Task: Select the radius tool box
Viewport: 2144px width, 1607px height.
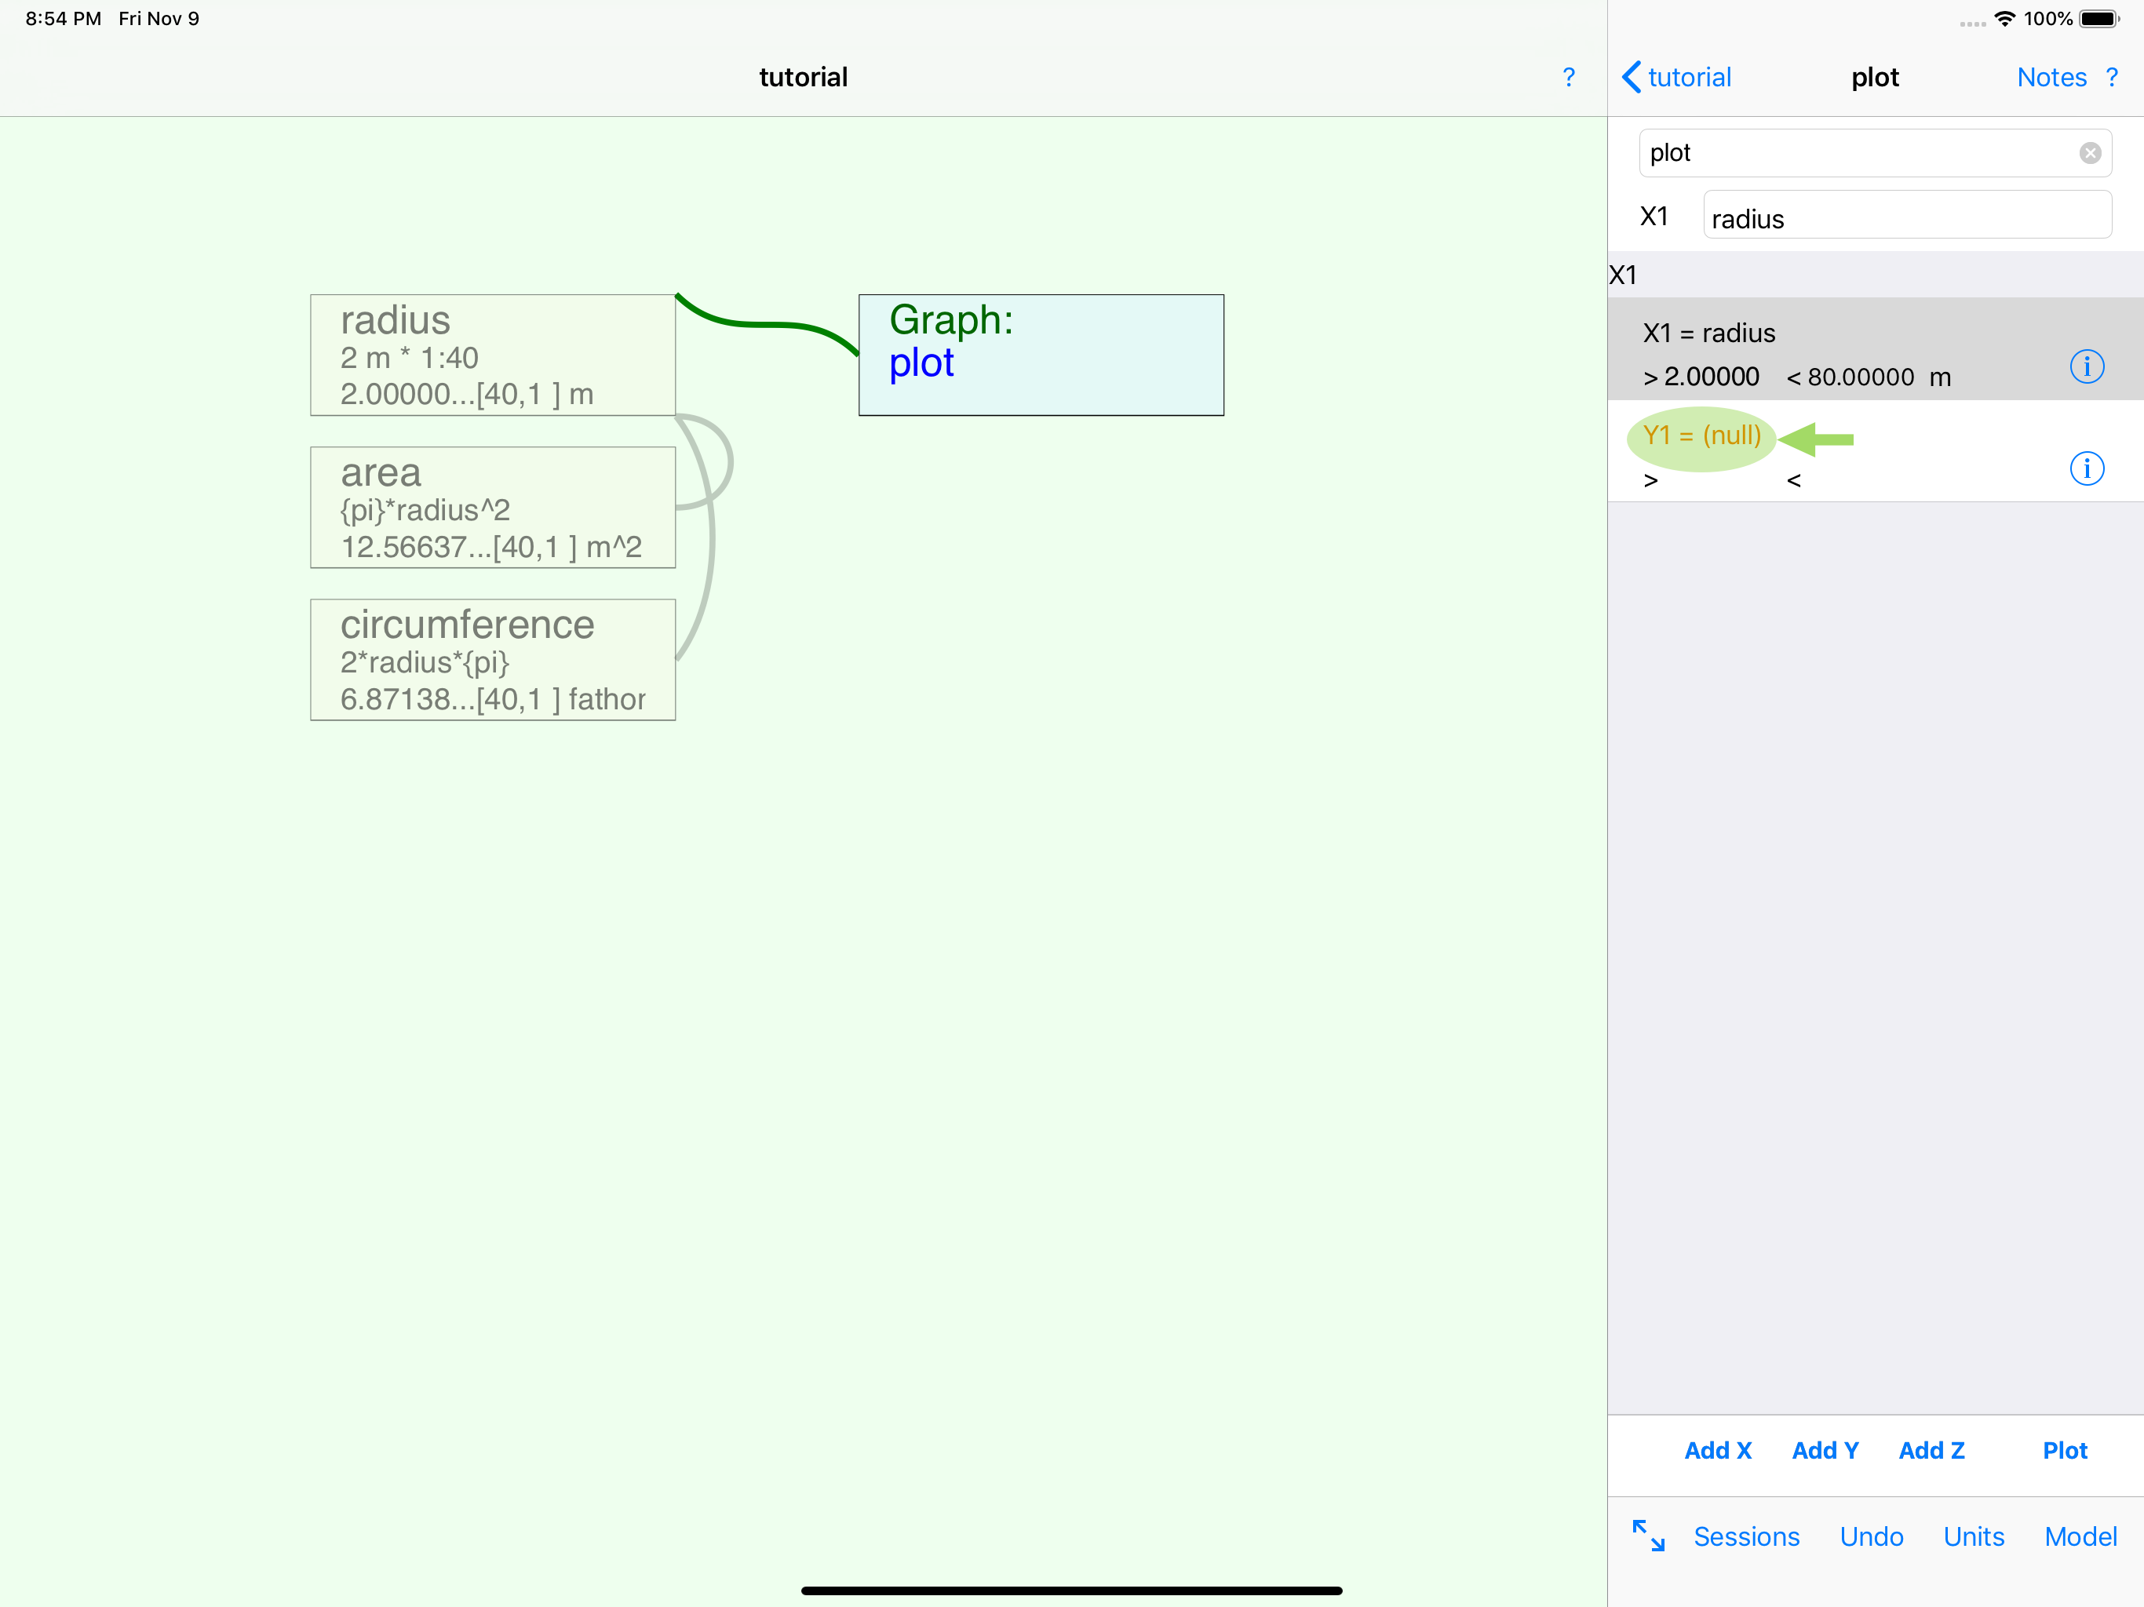Action: tap(492, 355)
